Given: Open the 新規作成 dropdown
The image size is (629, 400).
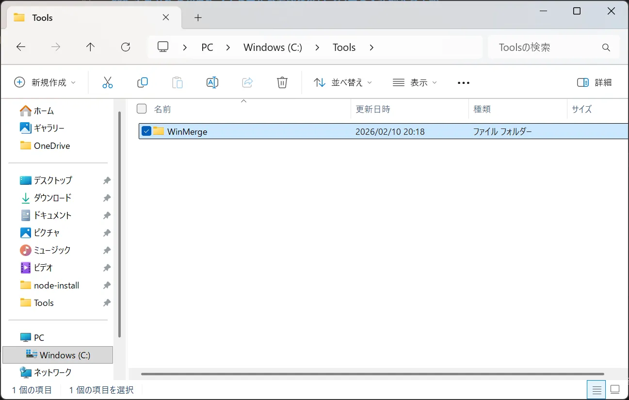Looking at the screenshot, I should click(45, 82).
